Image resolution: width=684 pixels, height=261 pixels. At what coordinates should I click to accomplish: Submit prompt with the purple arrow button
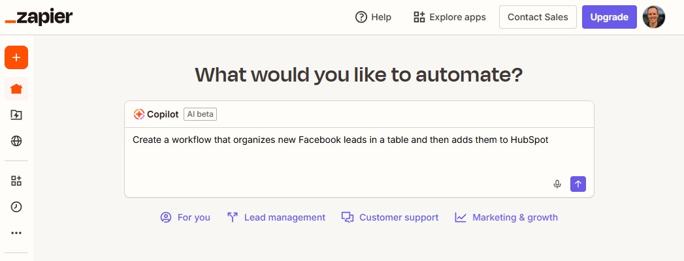click(578, 184)
